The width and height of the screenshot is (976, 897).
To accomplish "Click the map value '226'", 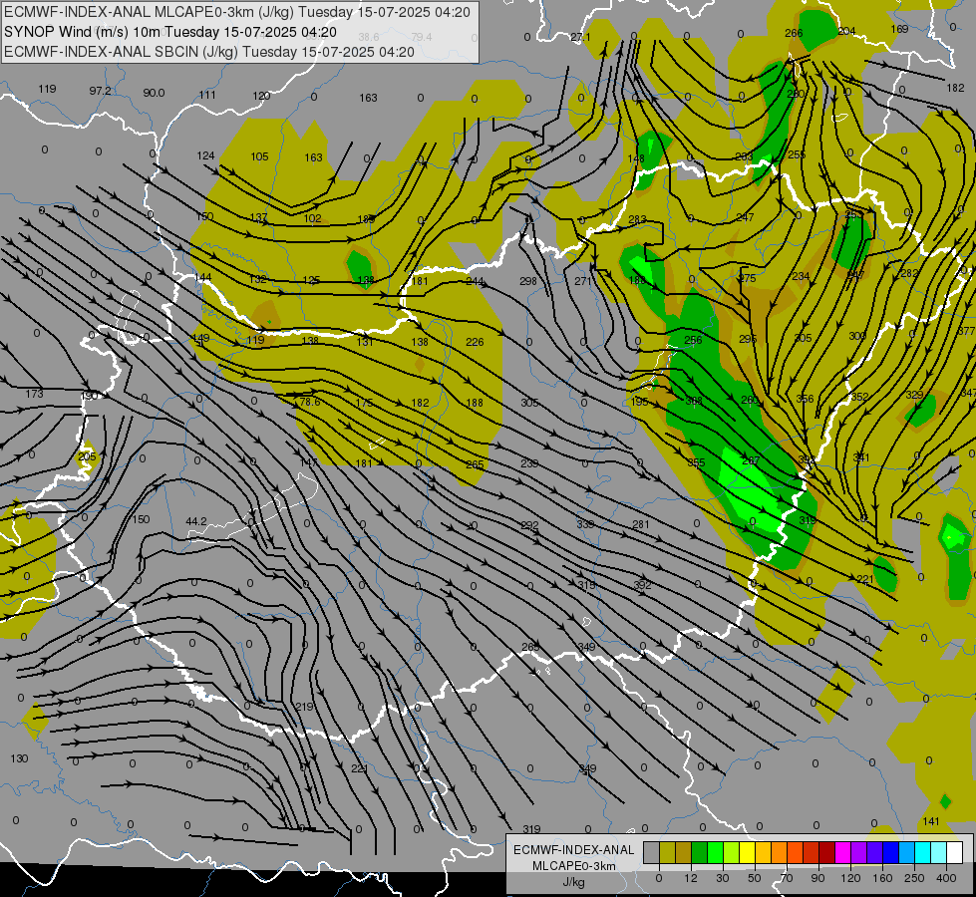I will point(475,342).
